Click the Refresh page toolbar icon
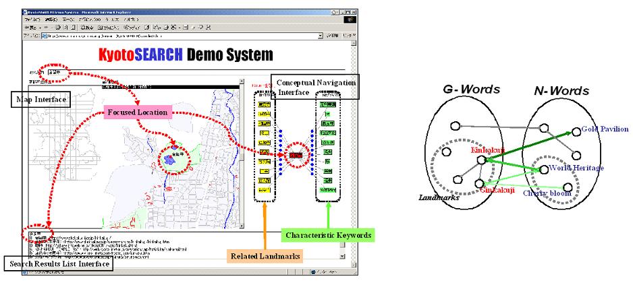This screenshot has width=633, height=295. point(65,28)
